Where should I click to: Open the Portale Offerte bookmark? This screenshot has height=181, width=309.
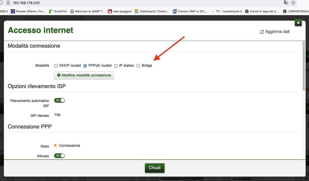28,11
